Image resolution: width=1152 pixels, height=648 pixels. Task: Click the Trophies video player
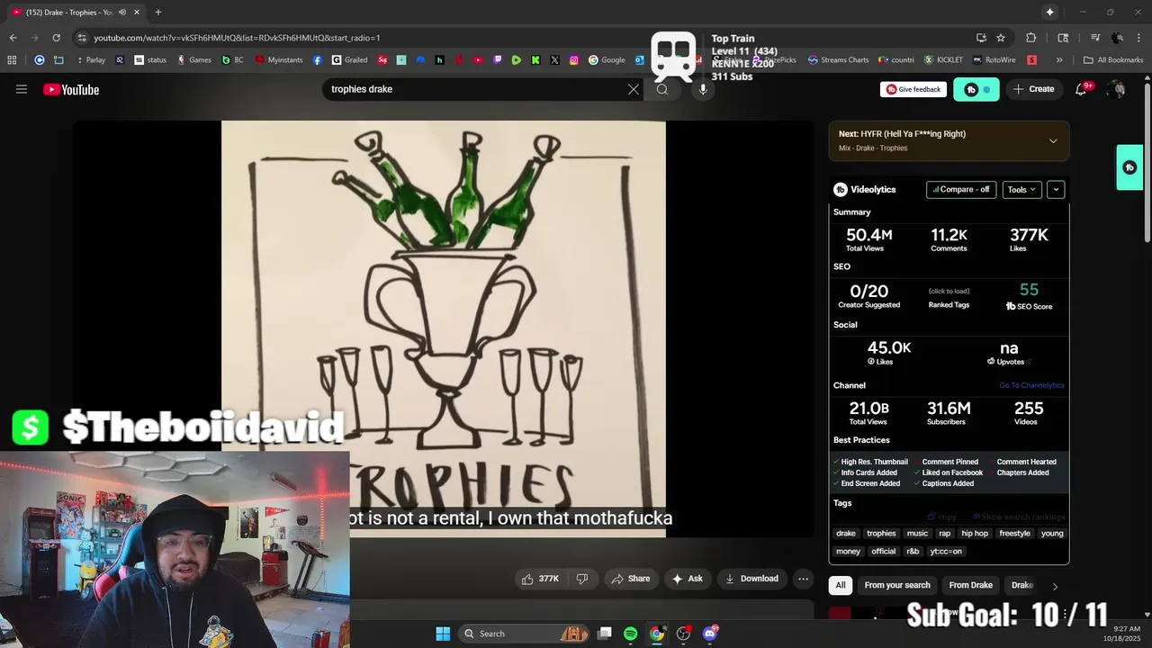click(x=444, y=328)
